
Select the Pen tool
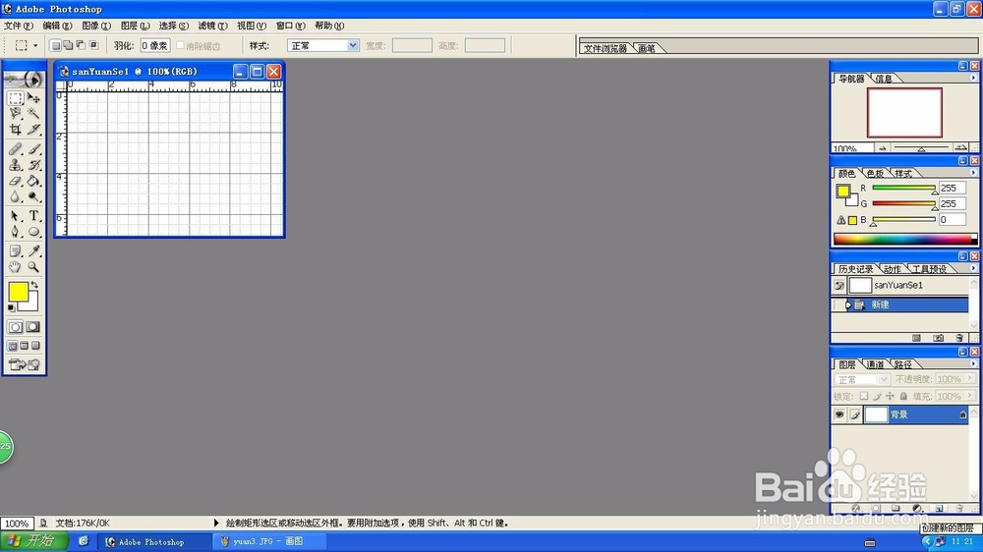click(x=15, y=232)
